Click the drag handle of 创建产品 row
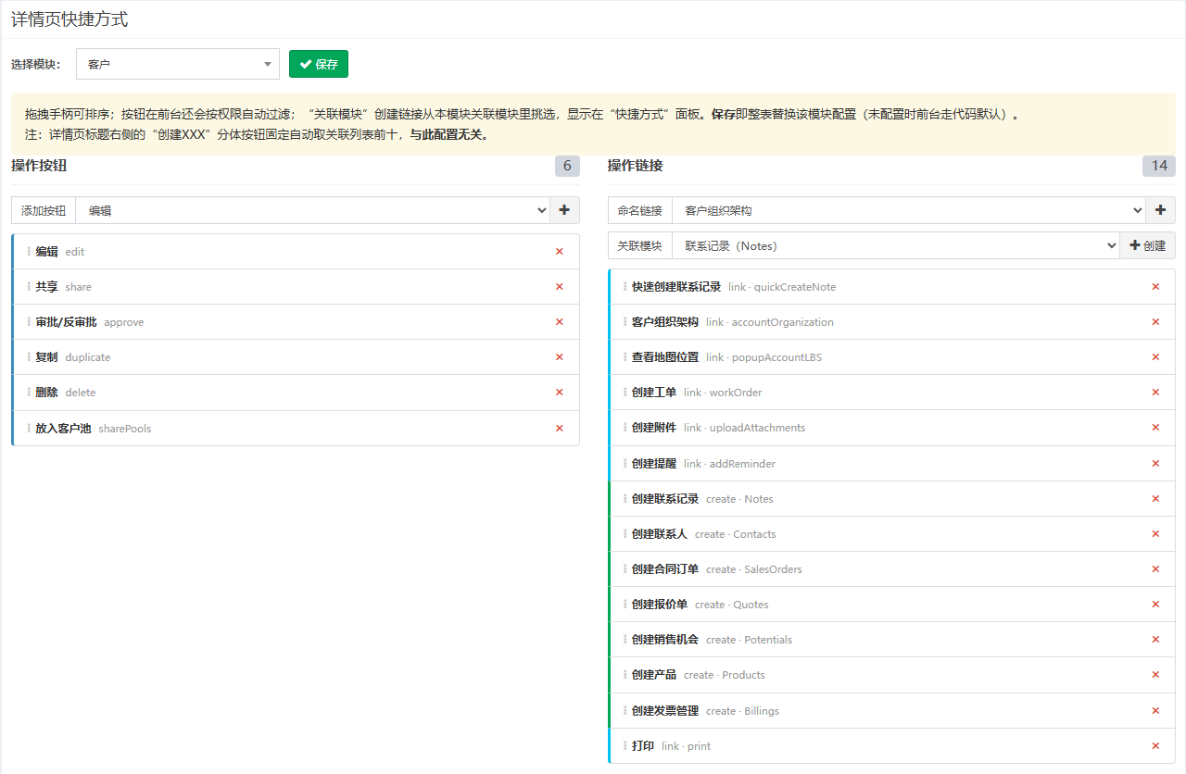The width and height of the screenshot is (1186, 774). click(x=625, y=675)
